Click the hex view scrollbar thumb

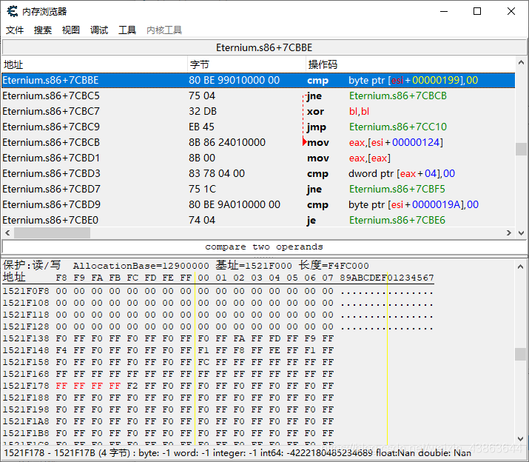[521, 354]
